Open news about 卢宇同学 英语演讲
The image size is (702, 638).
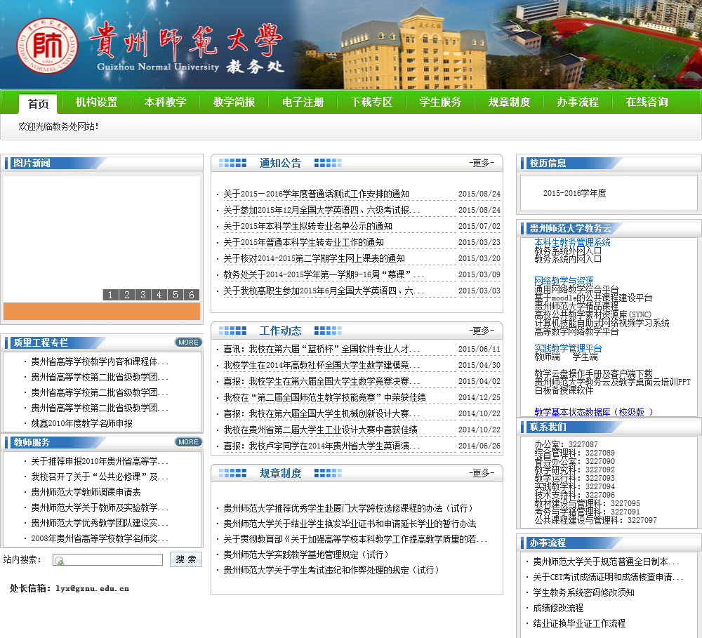coord(322,446)
